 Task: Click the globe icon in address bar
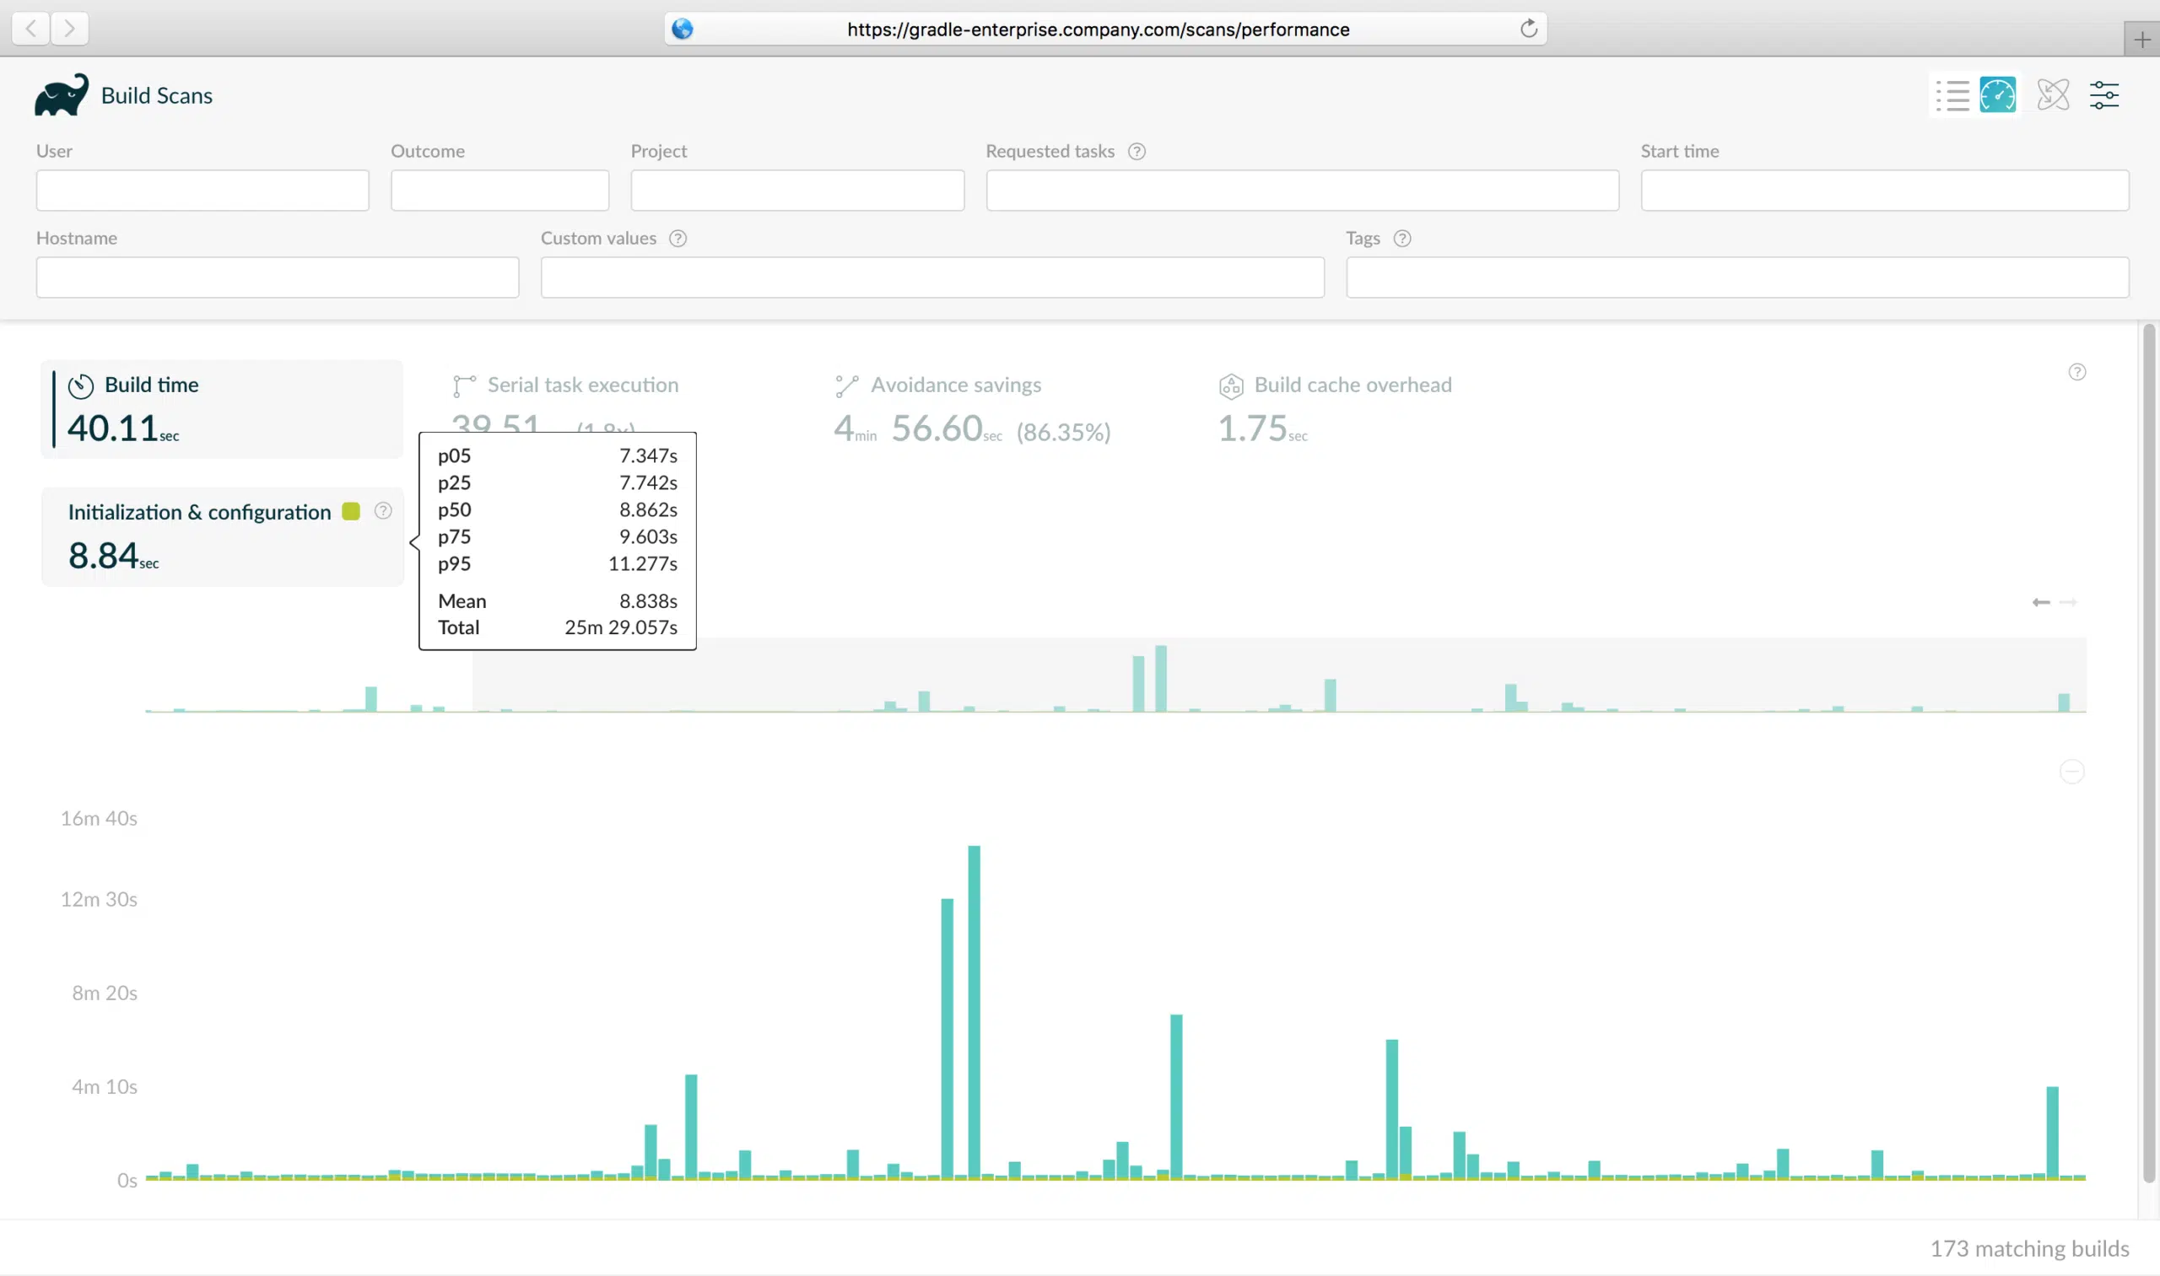pos(682,29)
